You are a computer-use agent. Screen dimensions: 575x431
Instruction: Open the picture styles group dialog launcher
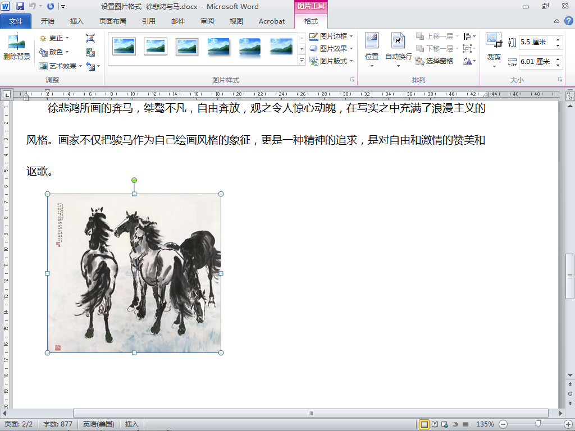[x=352, y=80]
